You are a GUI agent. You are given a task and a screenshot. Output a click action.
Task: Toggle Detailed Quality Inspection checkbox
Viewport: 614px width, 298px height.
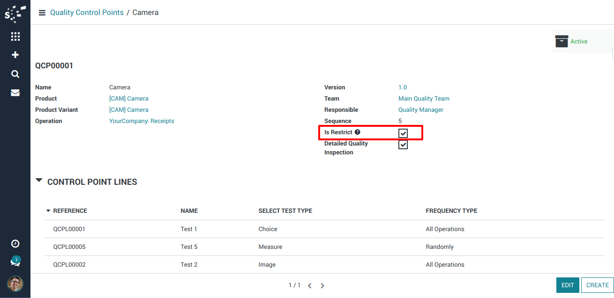403,145
